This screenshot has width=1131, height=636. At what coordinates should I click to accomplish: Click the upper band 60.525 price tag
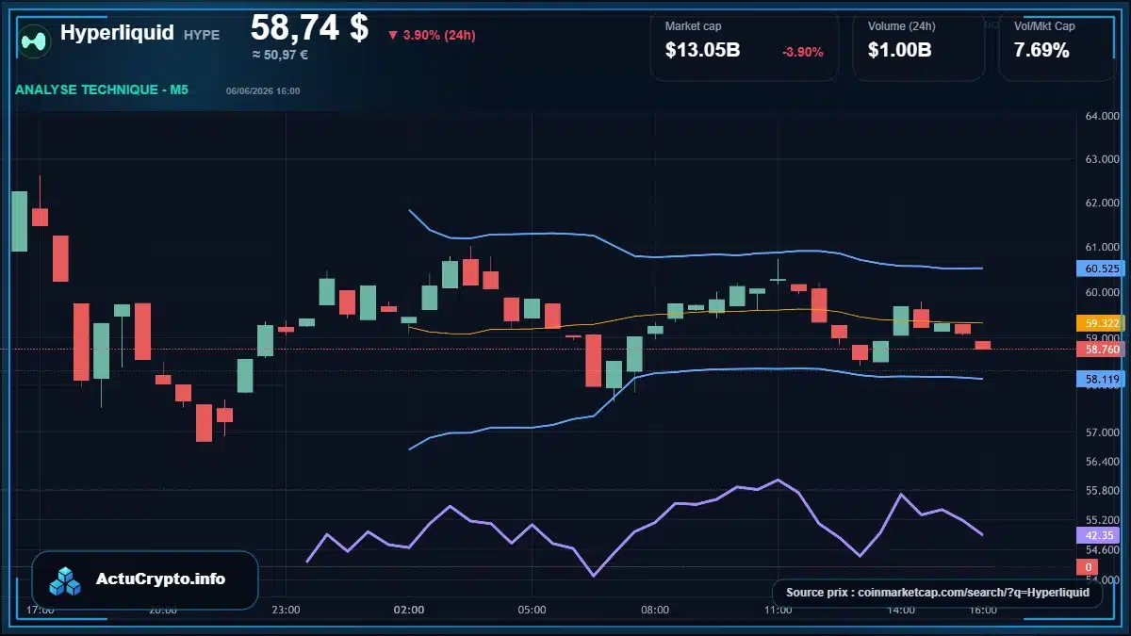point(1101,269)
